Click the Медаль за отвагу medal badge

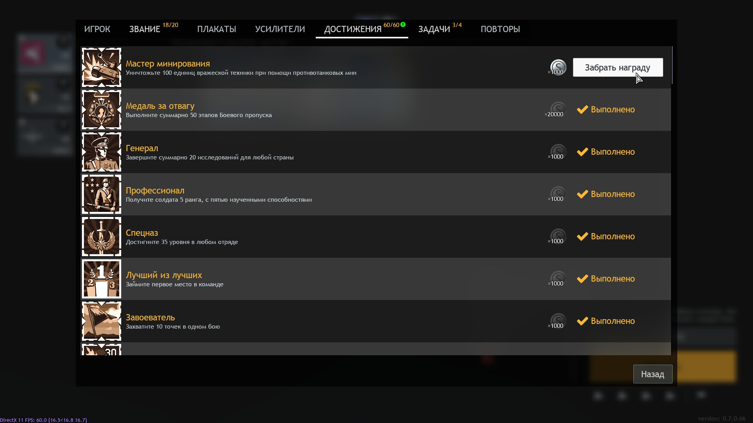click(x=101, y=110)
